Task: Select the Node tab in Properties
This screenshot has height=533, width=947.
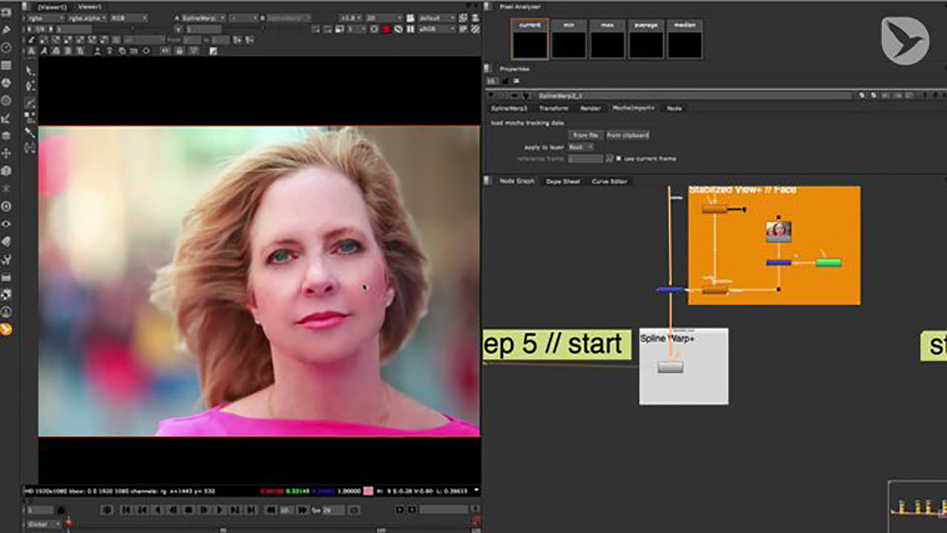Action: 674,109
